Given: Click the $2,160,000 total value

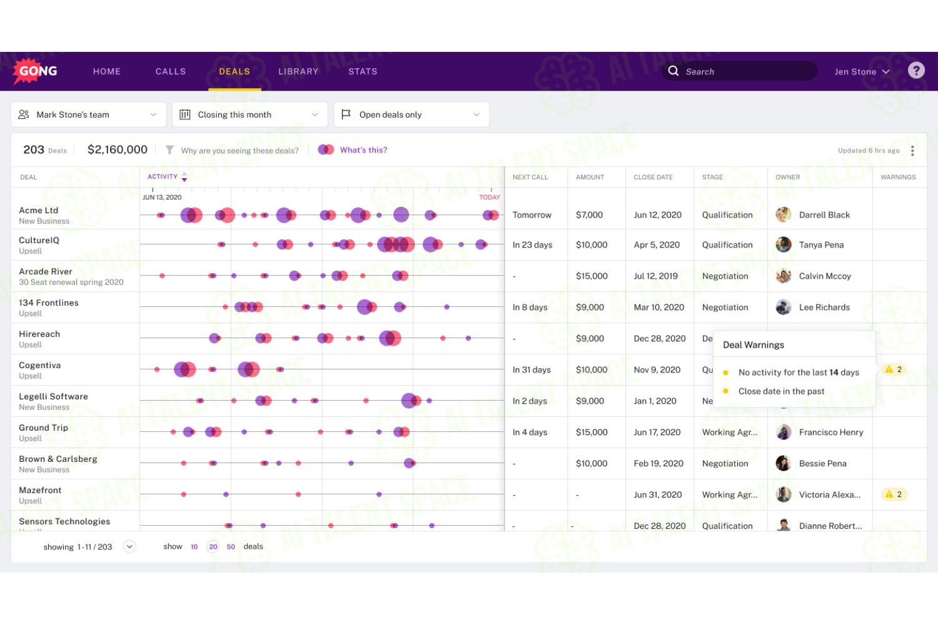Looking at the screenshot, I should point(118,149).
